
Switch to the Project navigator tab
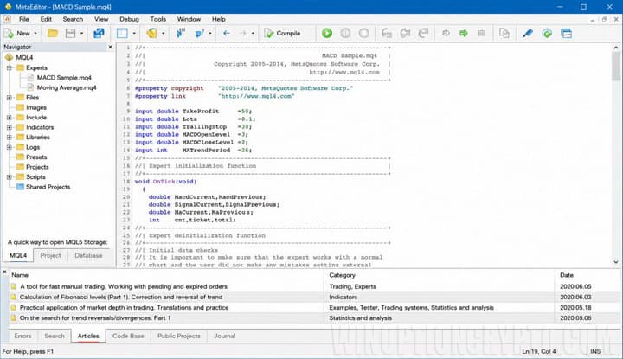(x=50, y=255)
